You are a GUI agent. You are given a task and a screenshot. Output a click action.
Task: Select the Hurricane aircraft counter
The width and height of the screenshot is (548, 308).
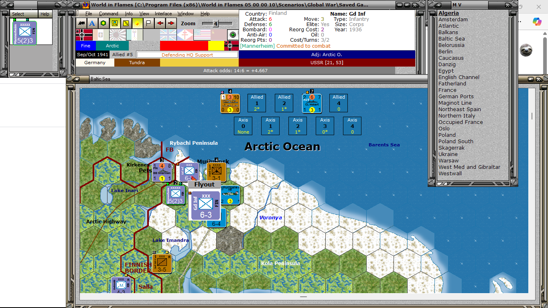pyautogui.click(x=230, y=195)
